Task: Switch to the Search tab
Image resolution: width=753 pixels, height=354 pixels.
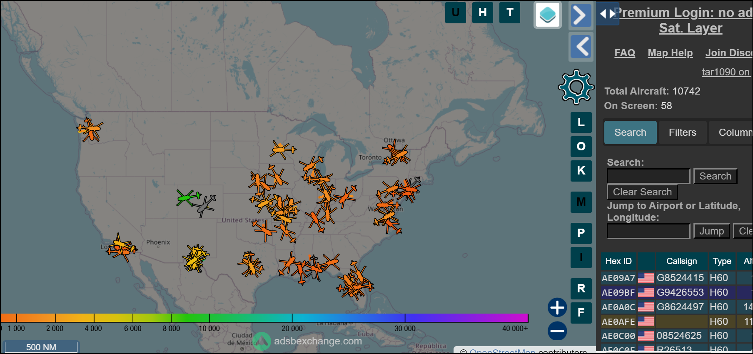Action: (630, 132)
